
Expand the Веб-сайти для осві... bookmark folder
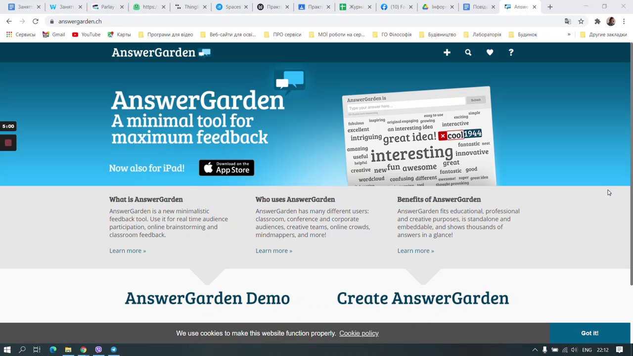click(228, 35)
